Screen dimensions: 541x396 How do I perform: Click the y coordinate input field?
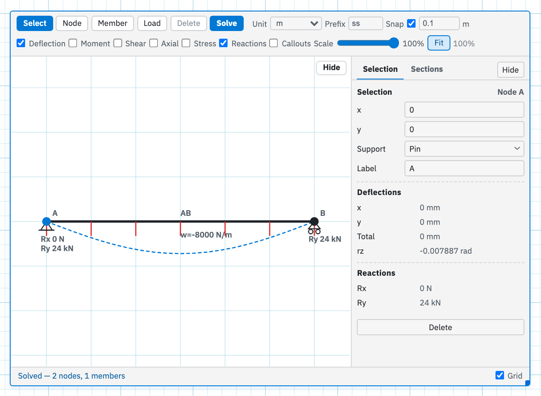click(464, 129)
